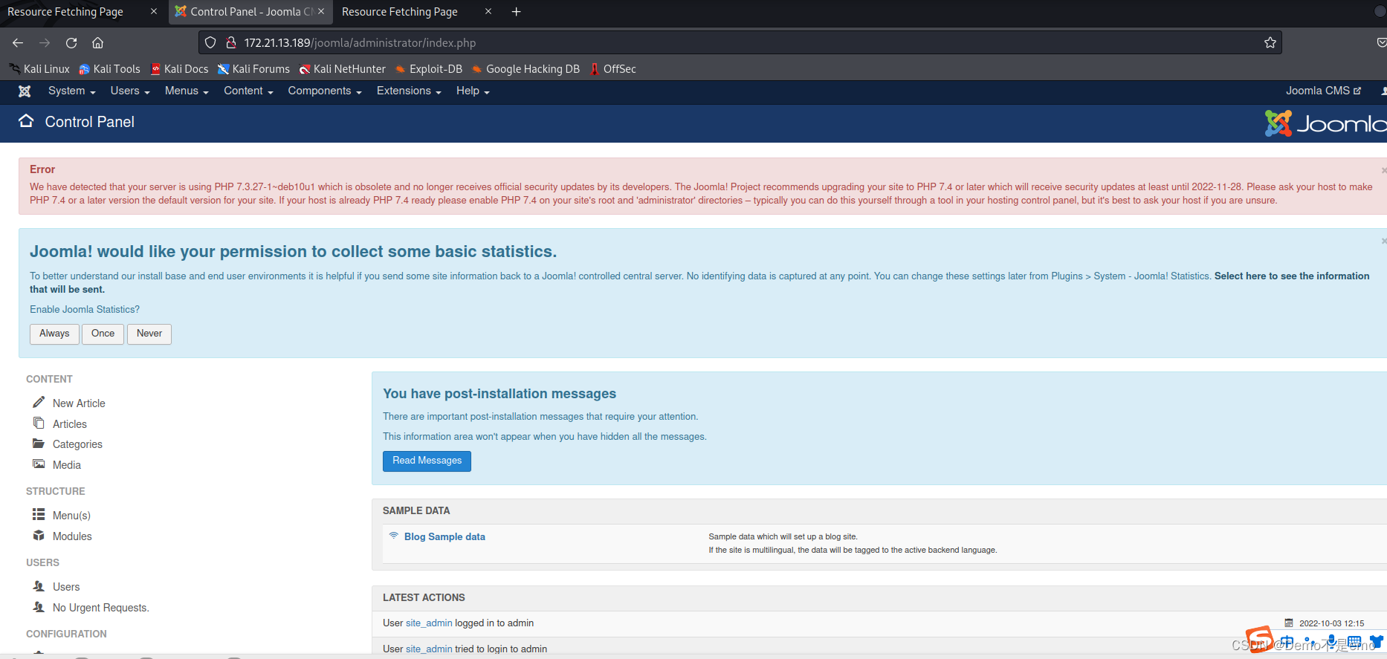Close the first Resource Fetching Page tab
Screen dimensions: 1387x659
[154, 11]
